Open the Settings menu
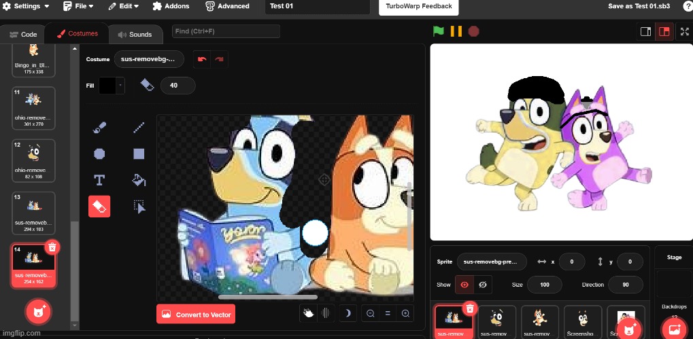This screenshot has width=693, height=339. tap(26, 6)
